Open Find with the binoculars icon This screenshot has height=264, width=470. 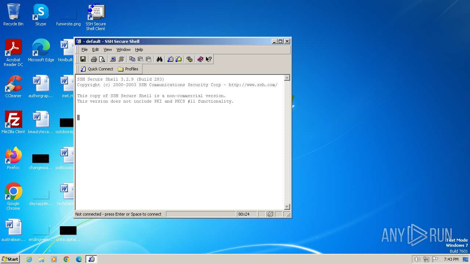[159, 59]
